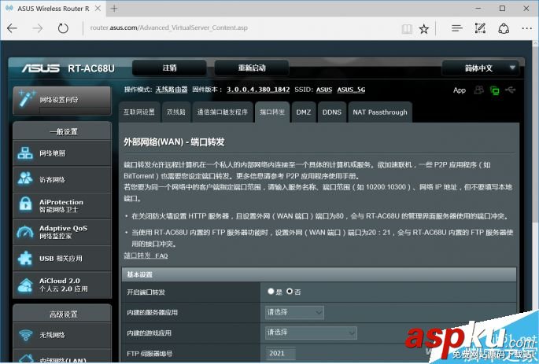Select 否 to disable port forwarding
The image size is (539, 364).
[290, 291]
